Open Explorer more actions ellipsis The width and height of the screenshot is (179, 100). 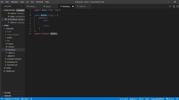22,6
